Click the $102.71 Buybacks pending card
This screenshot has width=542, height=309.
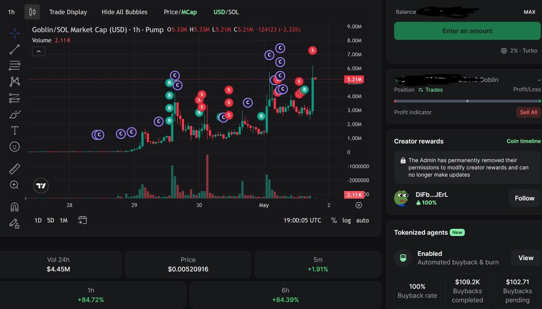pos(518,291)
